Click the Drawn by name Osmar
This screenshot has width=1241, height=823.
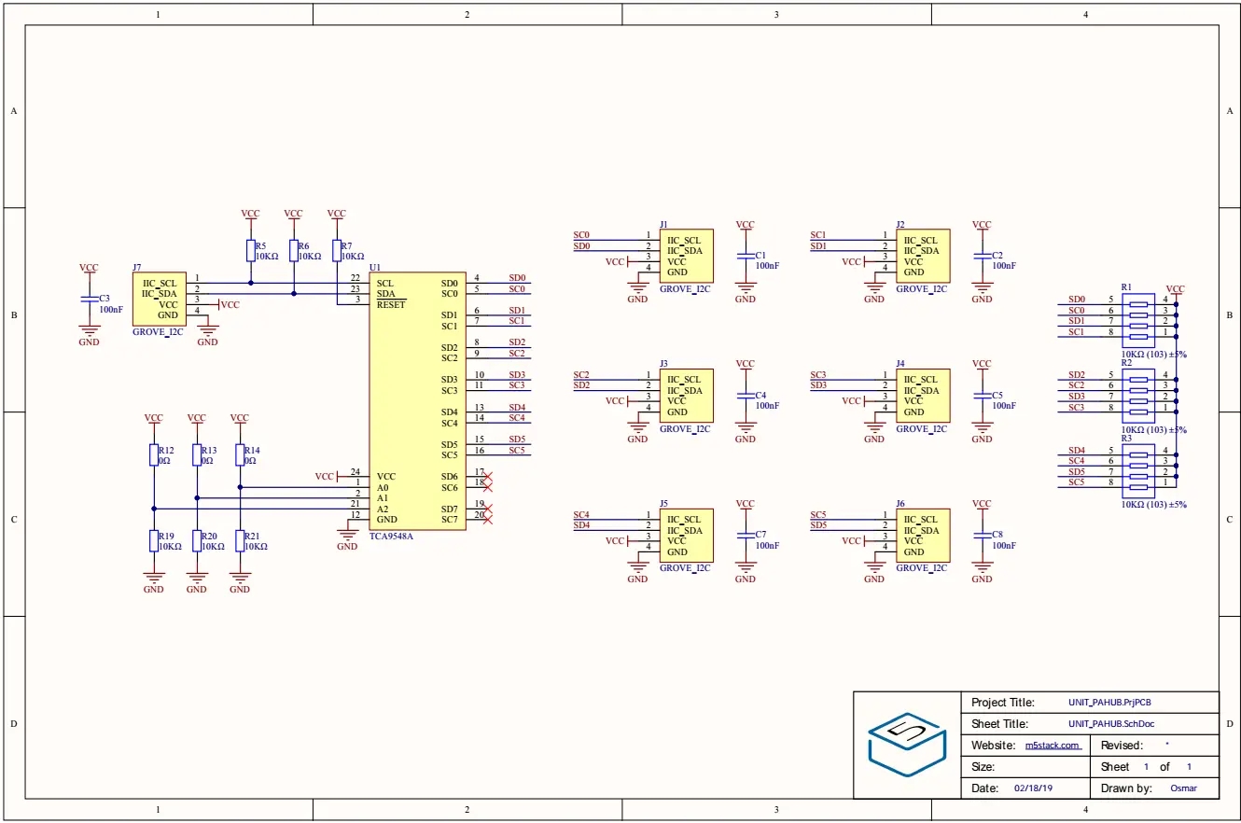coord(1182,788)
